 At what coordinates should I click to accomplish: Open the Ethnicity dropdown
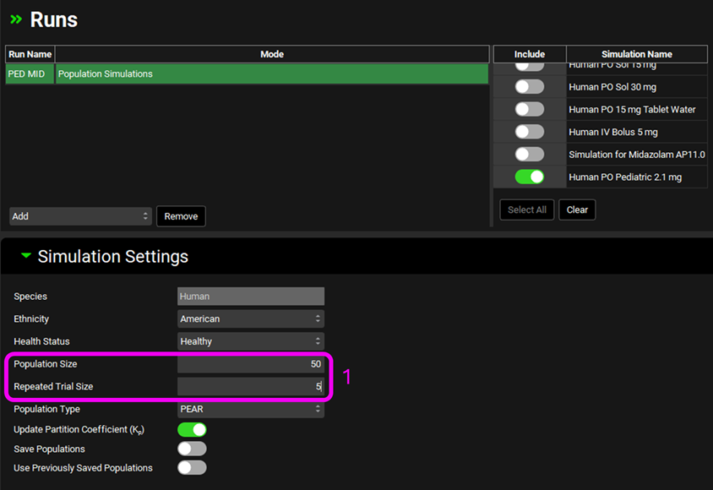[251, 319]
